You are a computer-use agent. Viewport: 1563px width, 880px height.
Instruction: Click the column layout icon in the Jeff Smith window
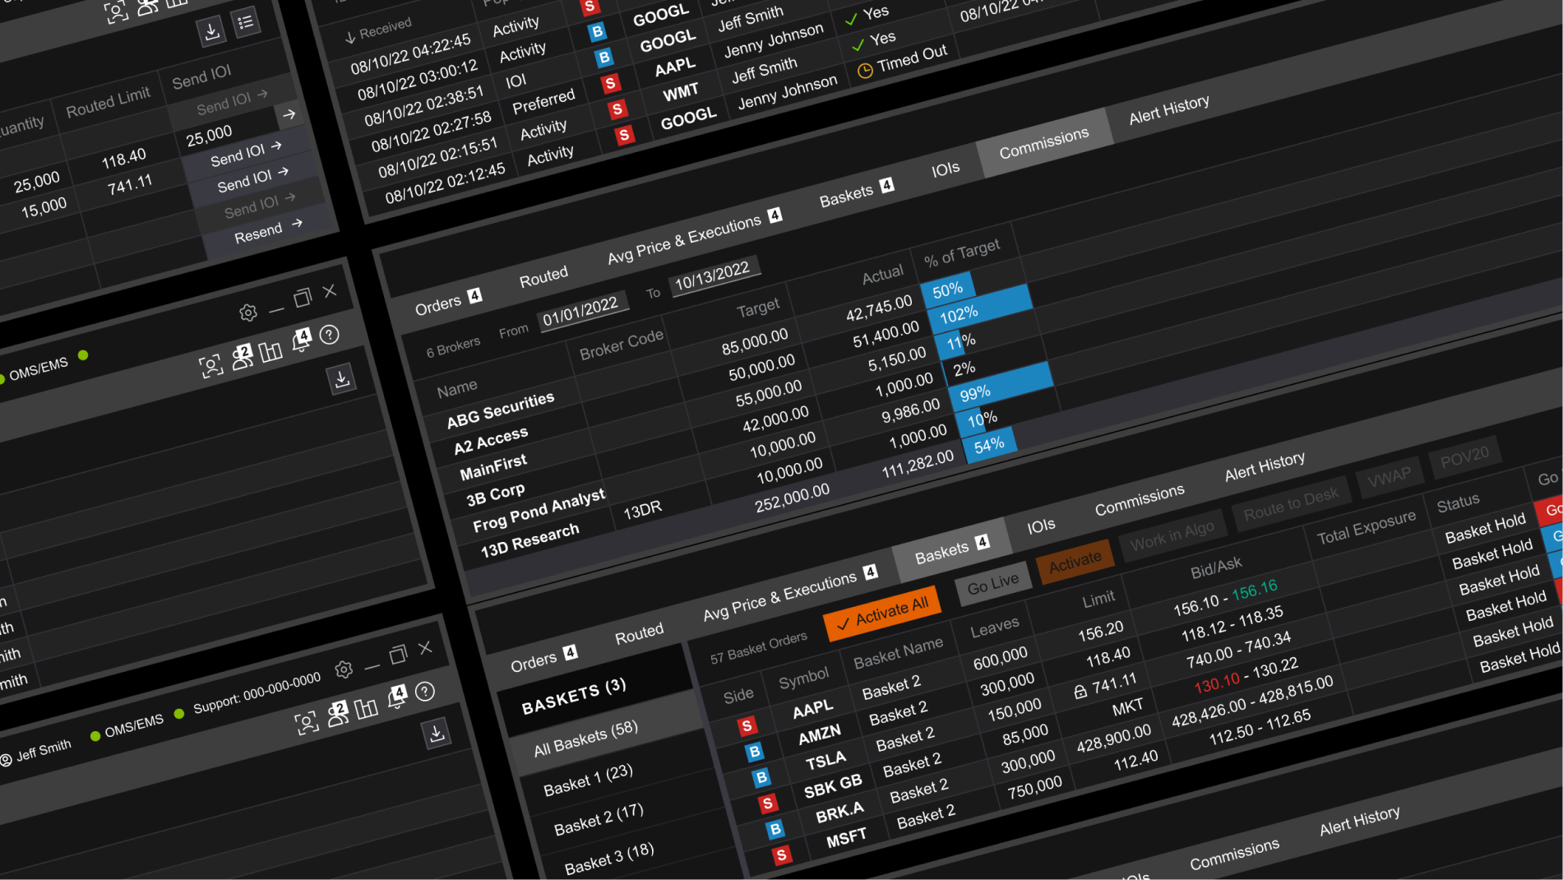click(x=366, y=707)
